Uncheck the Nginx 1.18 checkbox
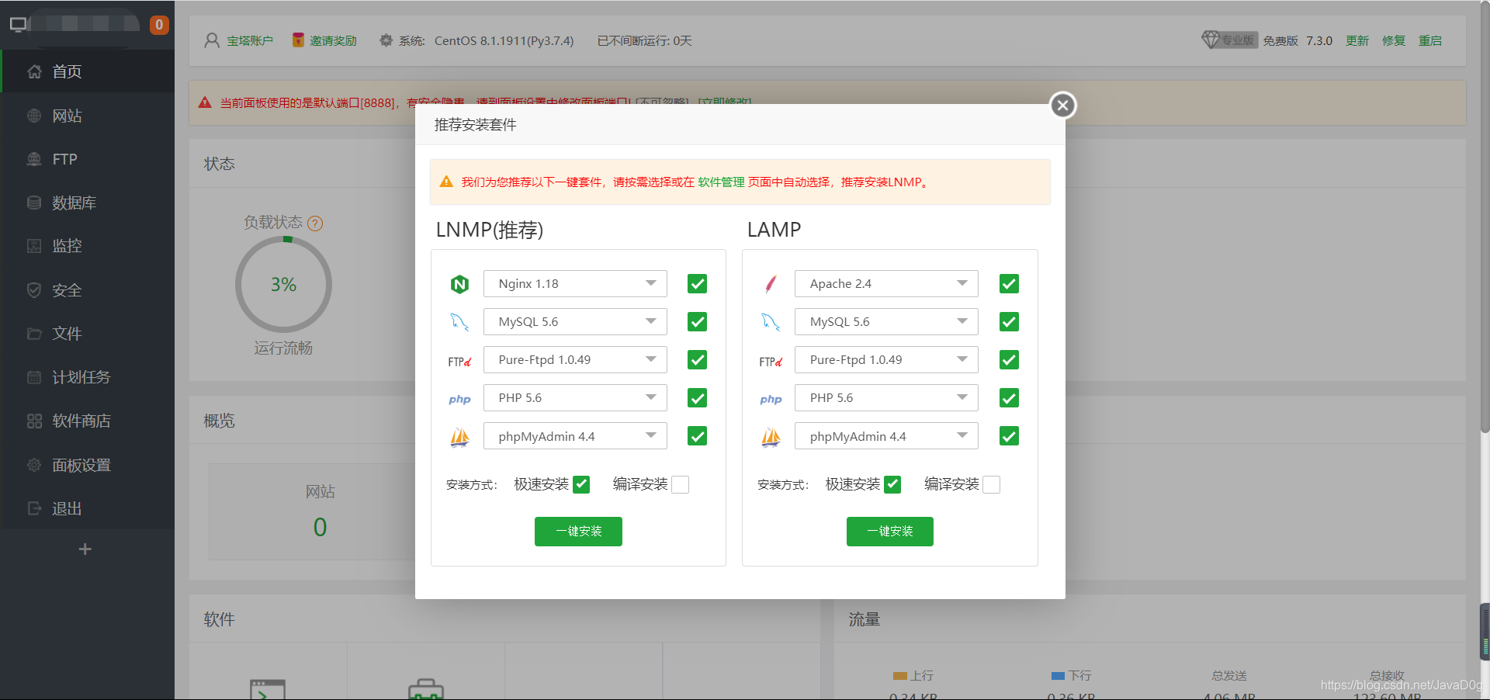This screenshot has height=700, width=1490. (x=697, y=284)
